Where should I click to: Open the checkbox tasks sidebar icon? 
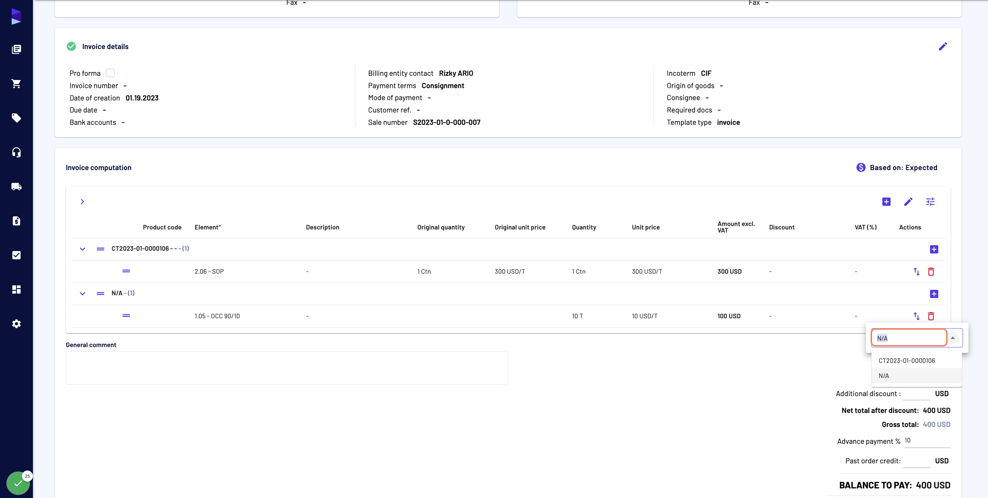coord(16,255)
